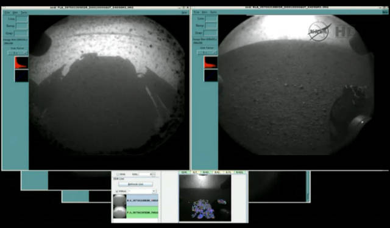Click dark stretch plot below right histogram

click(x=211, y=75)
